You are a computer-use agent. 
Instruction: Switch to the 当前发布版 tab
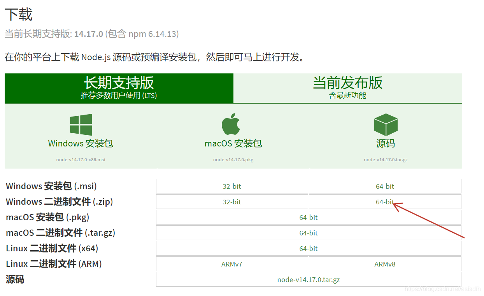coord(348,88)
